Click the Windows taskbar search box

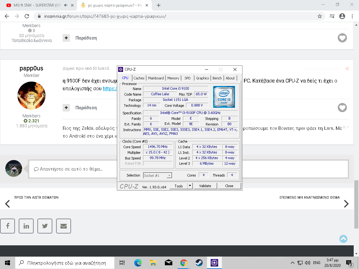[x=65, y=263]
